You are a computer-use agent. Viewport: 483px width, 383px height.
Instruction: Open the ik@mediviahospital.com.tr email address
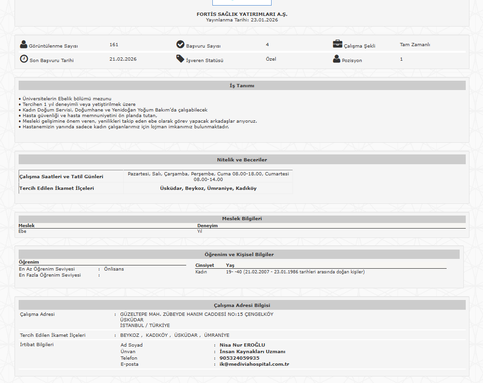point(254,364)
